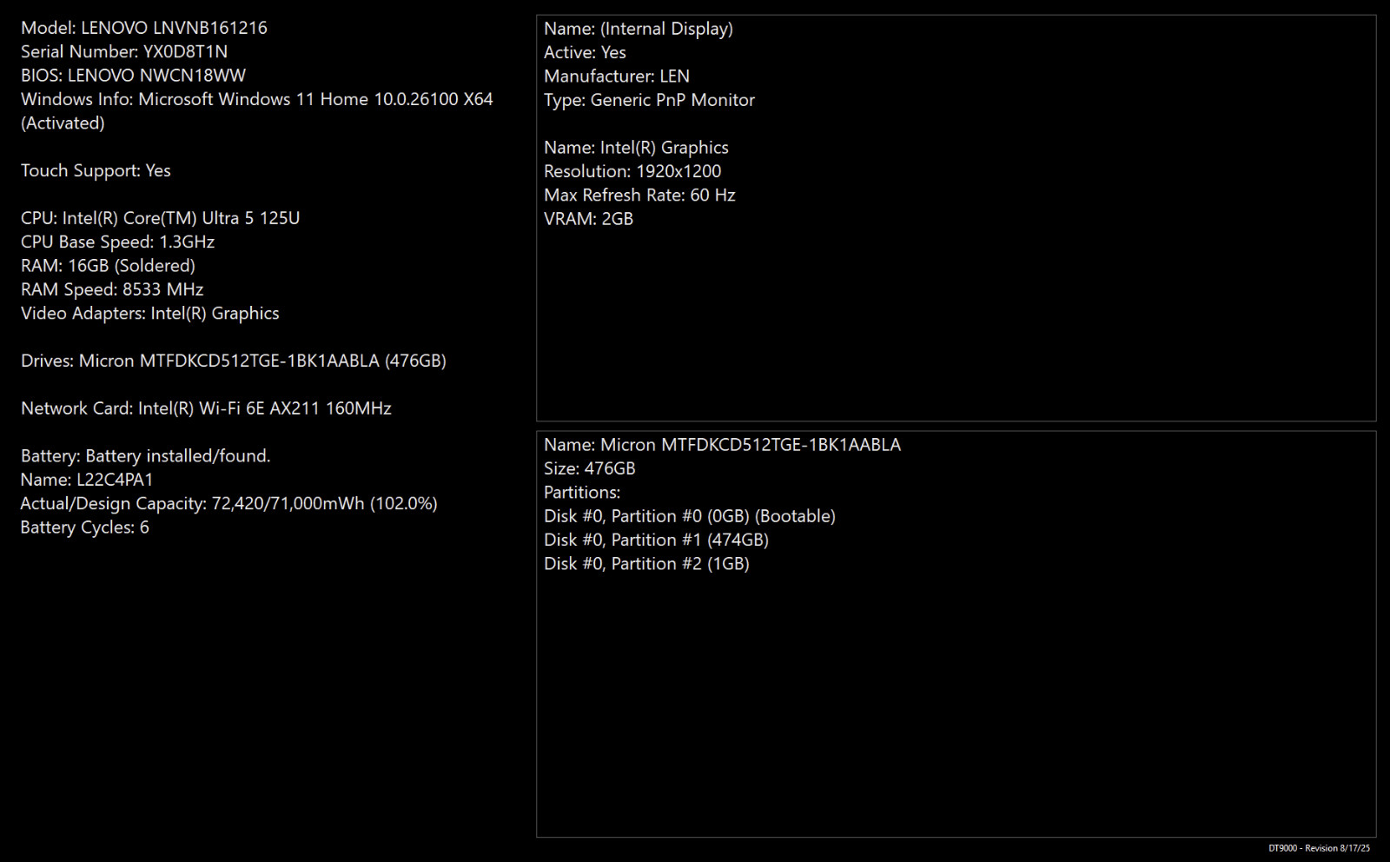Click the Model LENOVO LNVNB161216 line
Viewport: 1390px width, 862px height.
(x=144, y=28)
